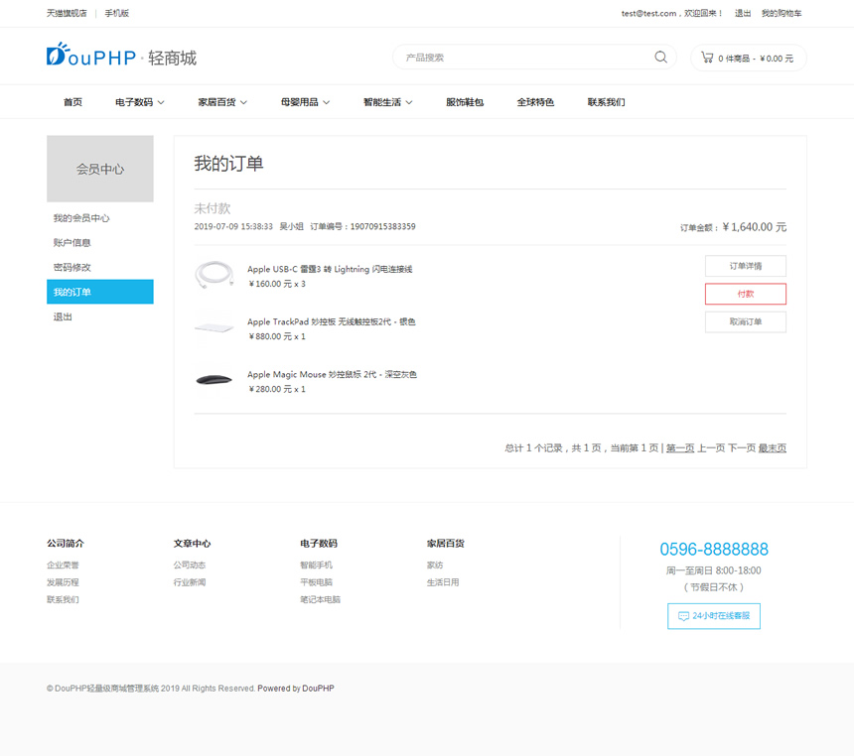Click footer heading 文章中心
Viewport: 854px width, 756px height.
192,543
